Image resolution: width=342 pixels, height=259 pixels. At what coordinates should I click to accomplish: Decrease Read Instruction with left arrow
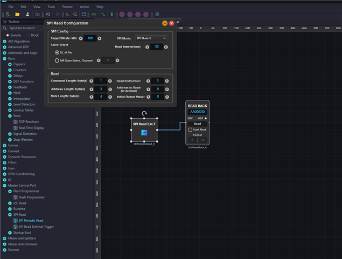pos(148,81)
